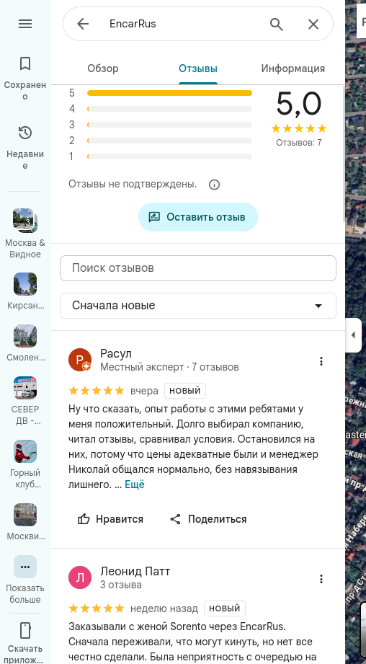Click Леонид Патт's five-star rating
Screen dimensions: 366x664
pos(97,608)
